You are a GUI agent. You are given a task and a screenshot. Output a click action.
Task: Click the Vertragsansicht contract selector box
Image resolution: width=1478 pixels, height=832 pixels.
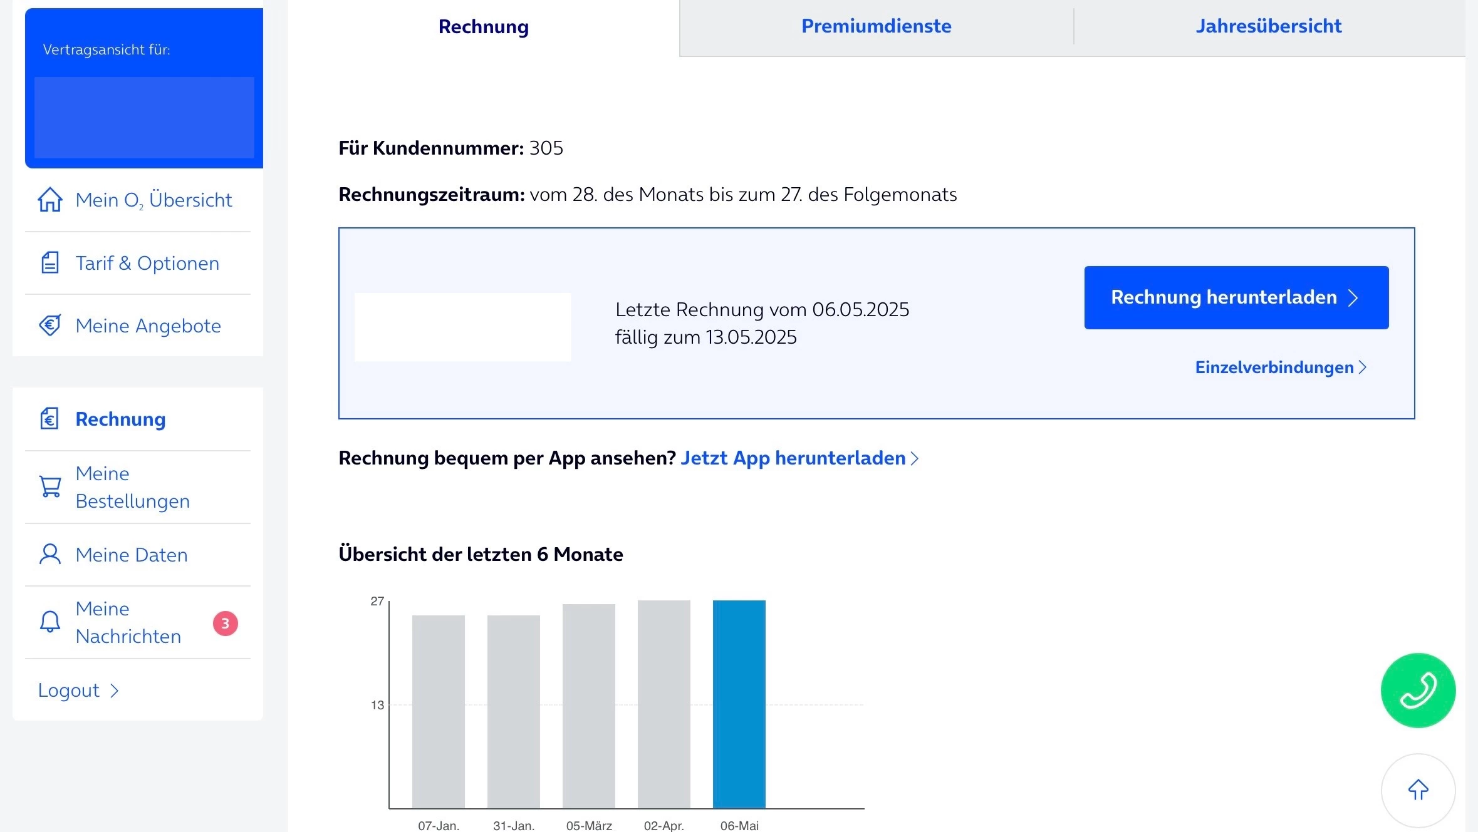pyautogui.click(x=144, y=117)
